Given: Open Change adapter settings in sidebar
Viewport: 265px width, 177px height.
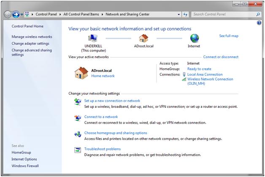Looking at the screenshot, I should coord(30,43).
